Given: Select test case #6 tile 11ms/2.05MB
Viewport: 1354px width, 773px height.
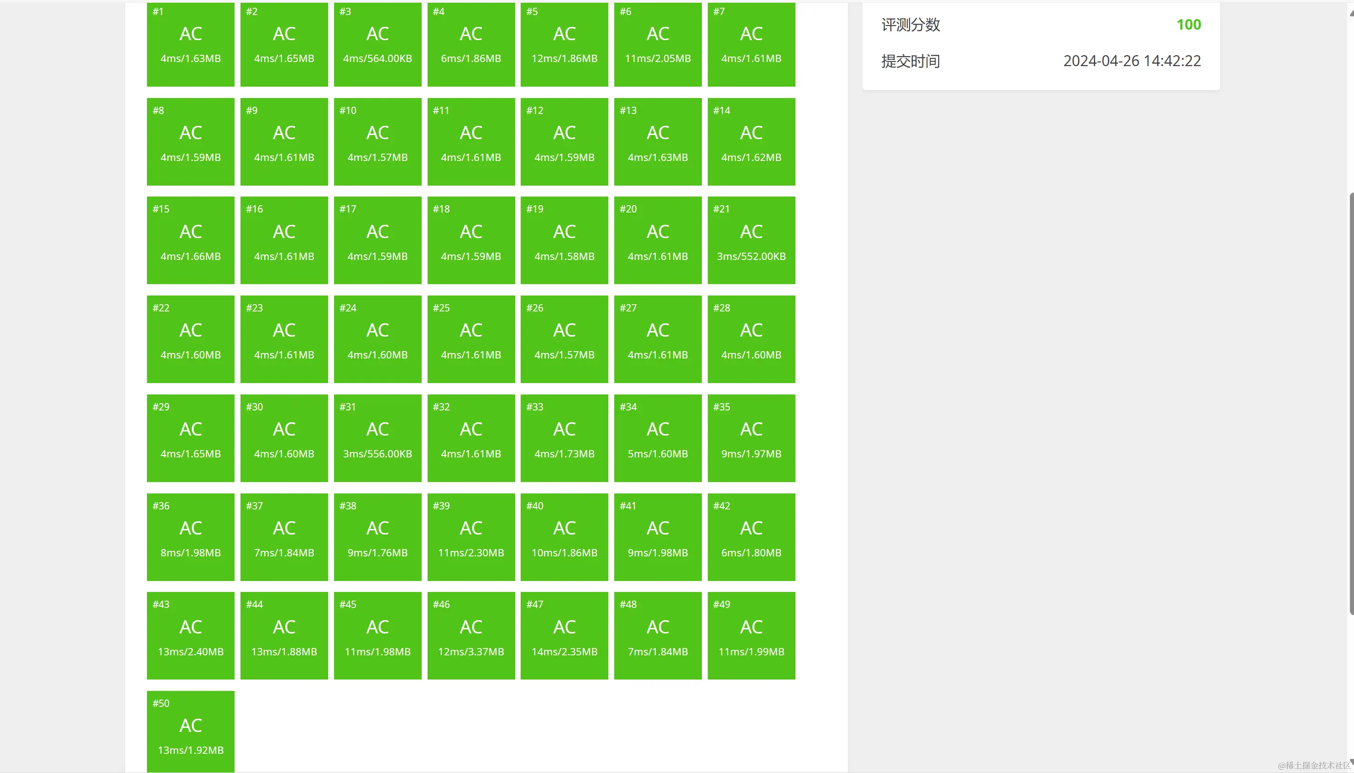Looking at the screenshot, I should click(658, 43).
